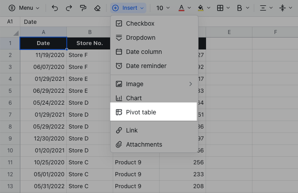The image size is (298, 193).
Task: Open the font color picker
Action: tap(184, 8)
